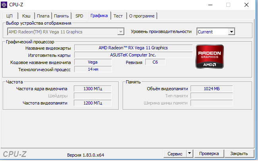Click the Версия 1.83.0.x64 text
Viewport: 258px width, 161px height.
[x=86, y=155]
